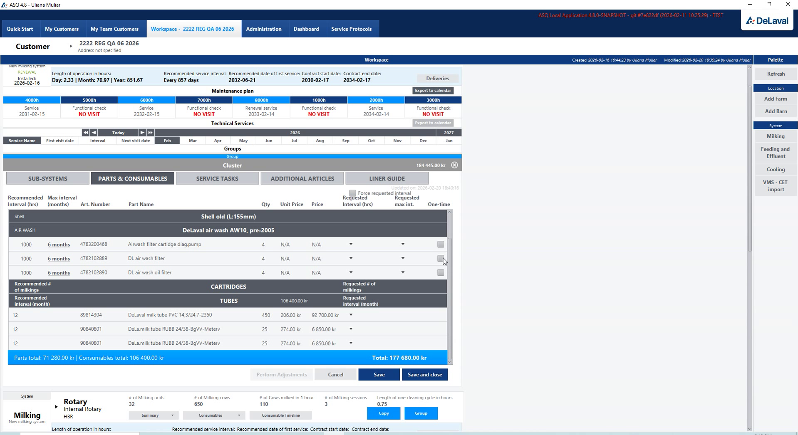Export the Maintenance plan to calendar

click(x=433, y=91)
